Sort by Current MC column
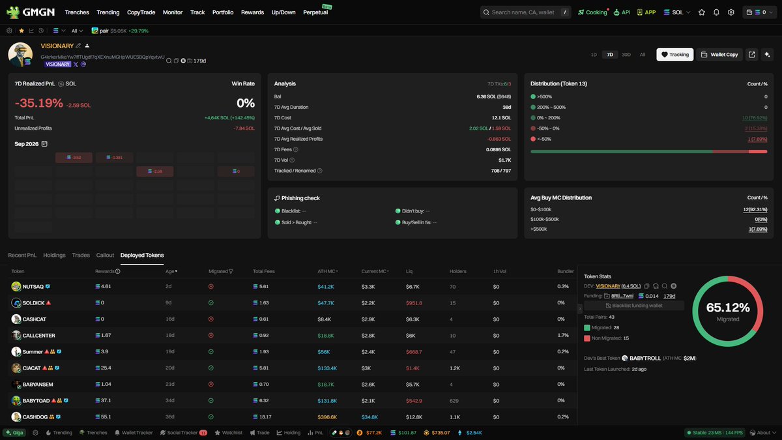782x440 pixels. (375, 271)
